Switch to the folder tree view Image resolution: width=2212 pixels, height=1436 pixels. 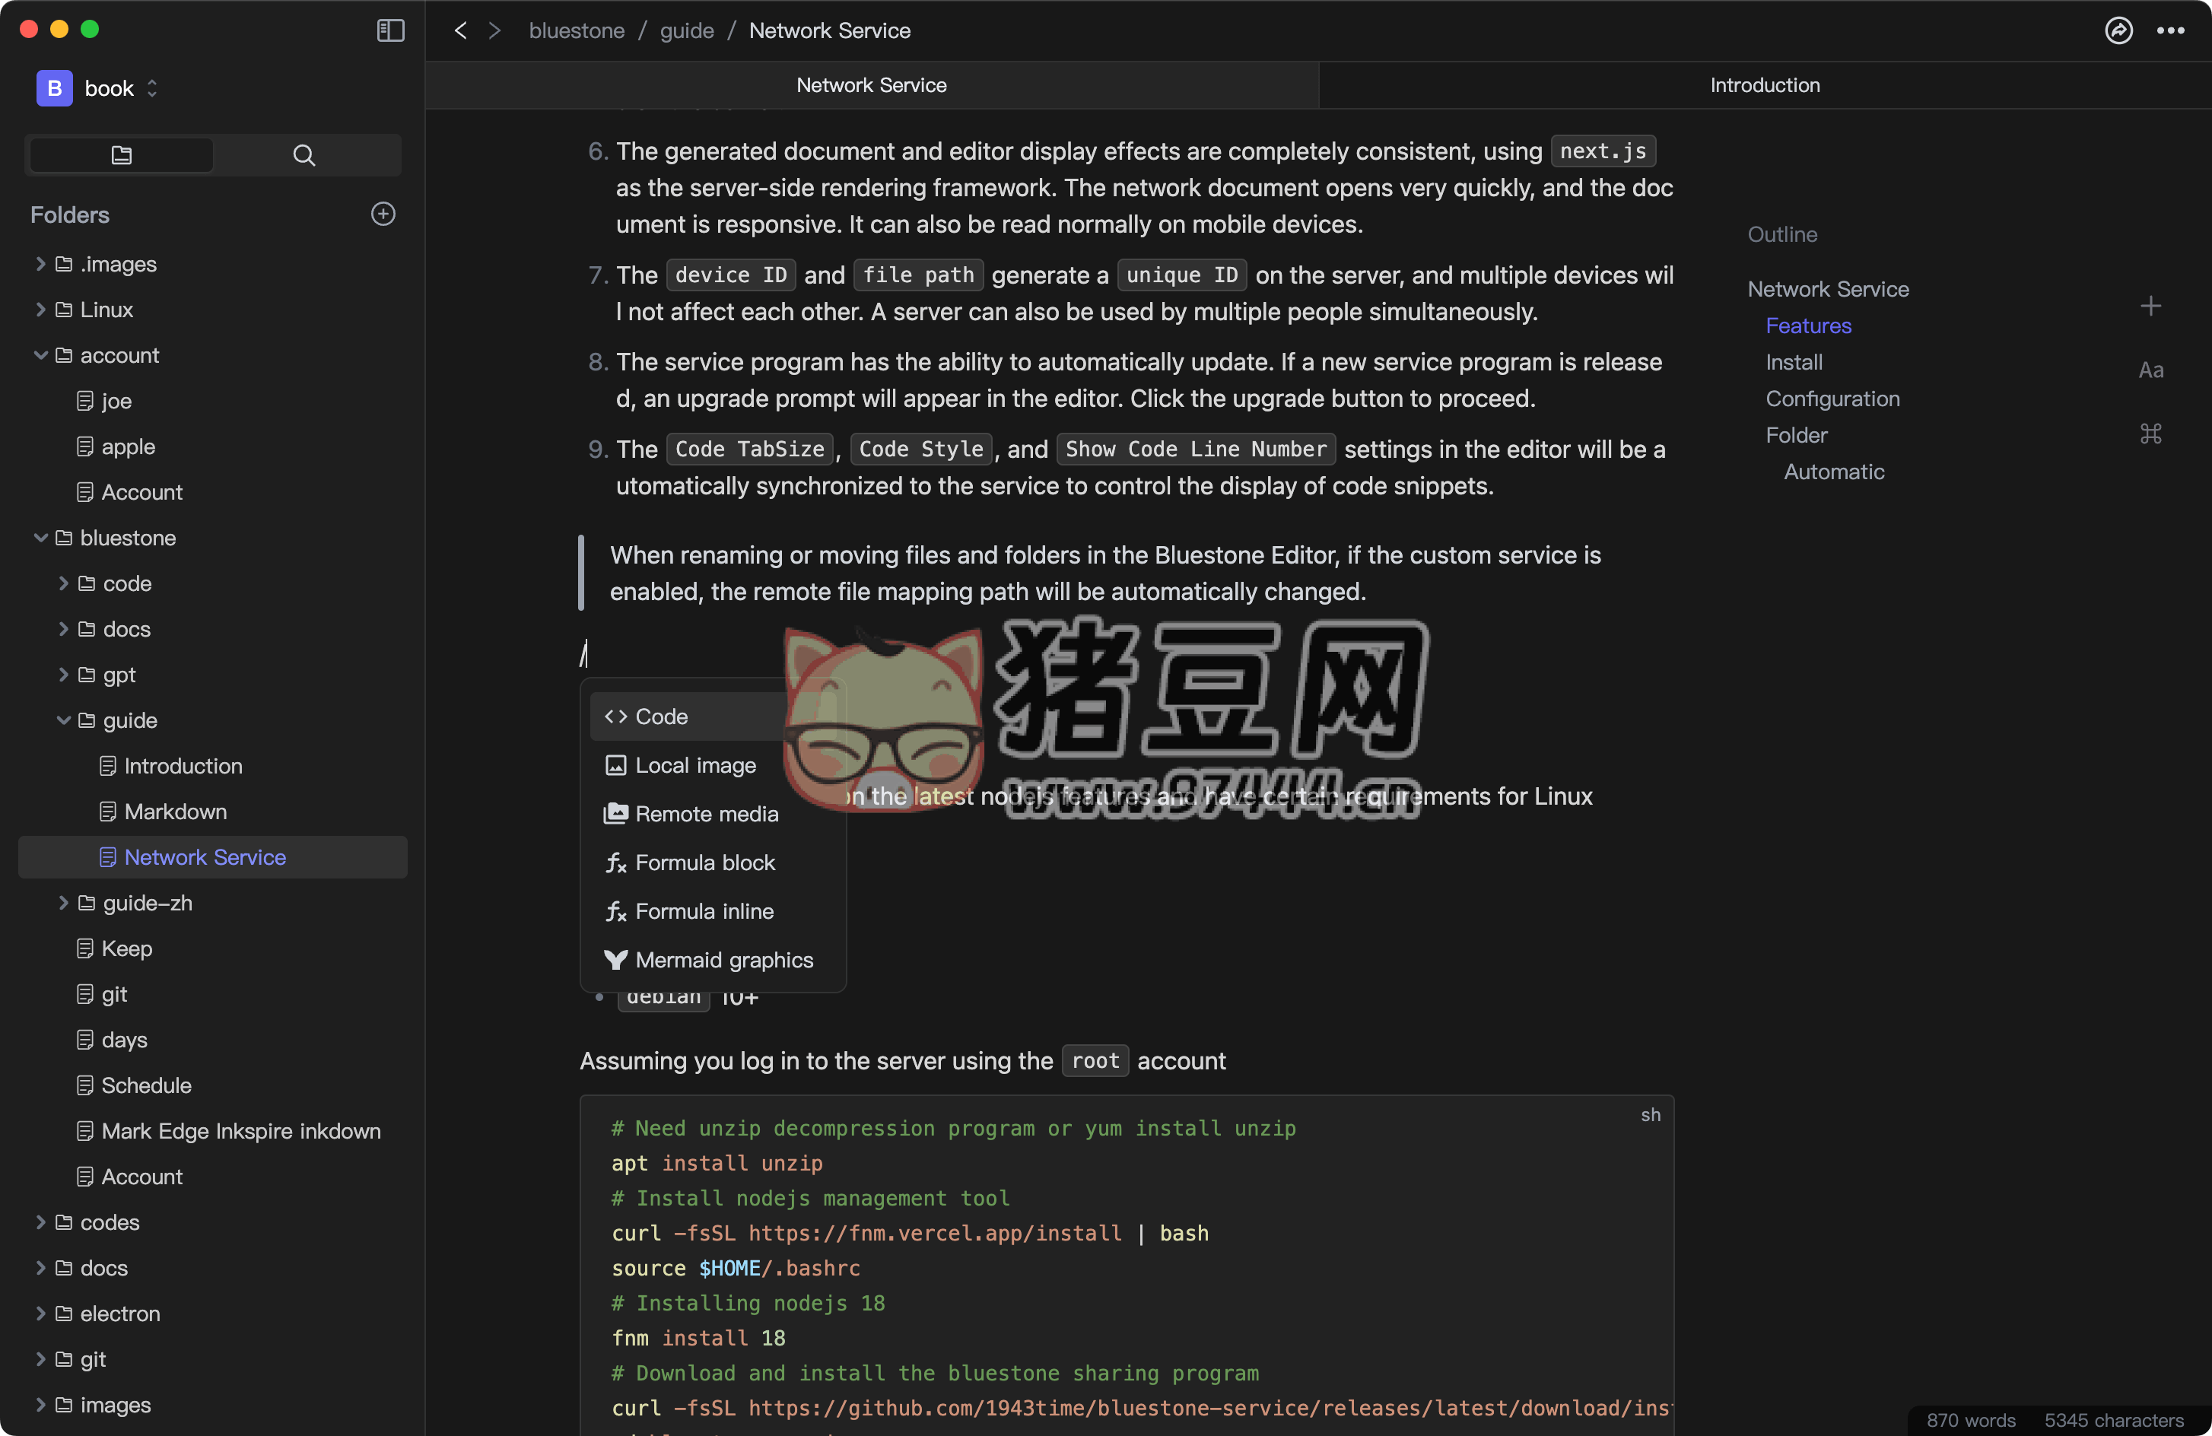coord(122,155)
